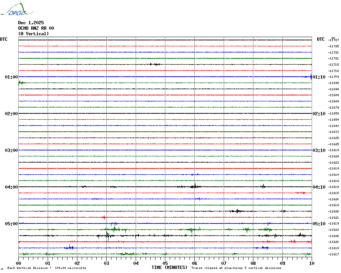Click the UTC label at top right

tap(321, 39)
